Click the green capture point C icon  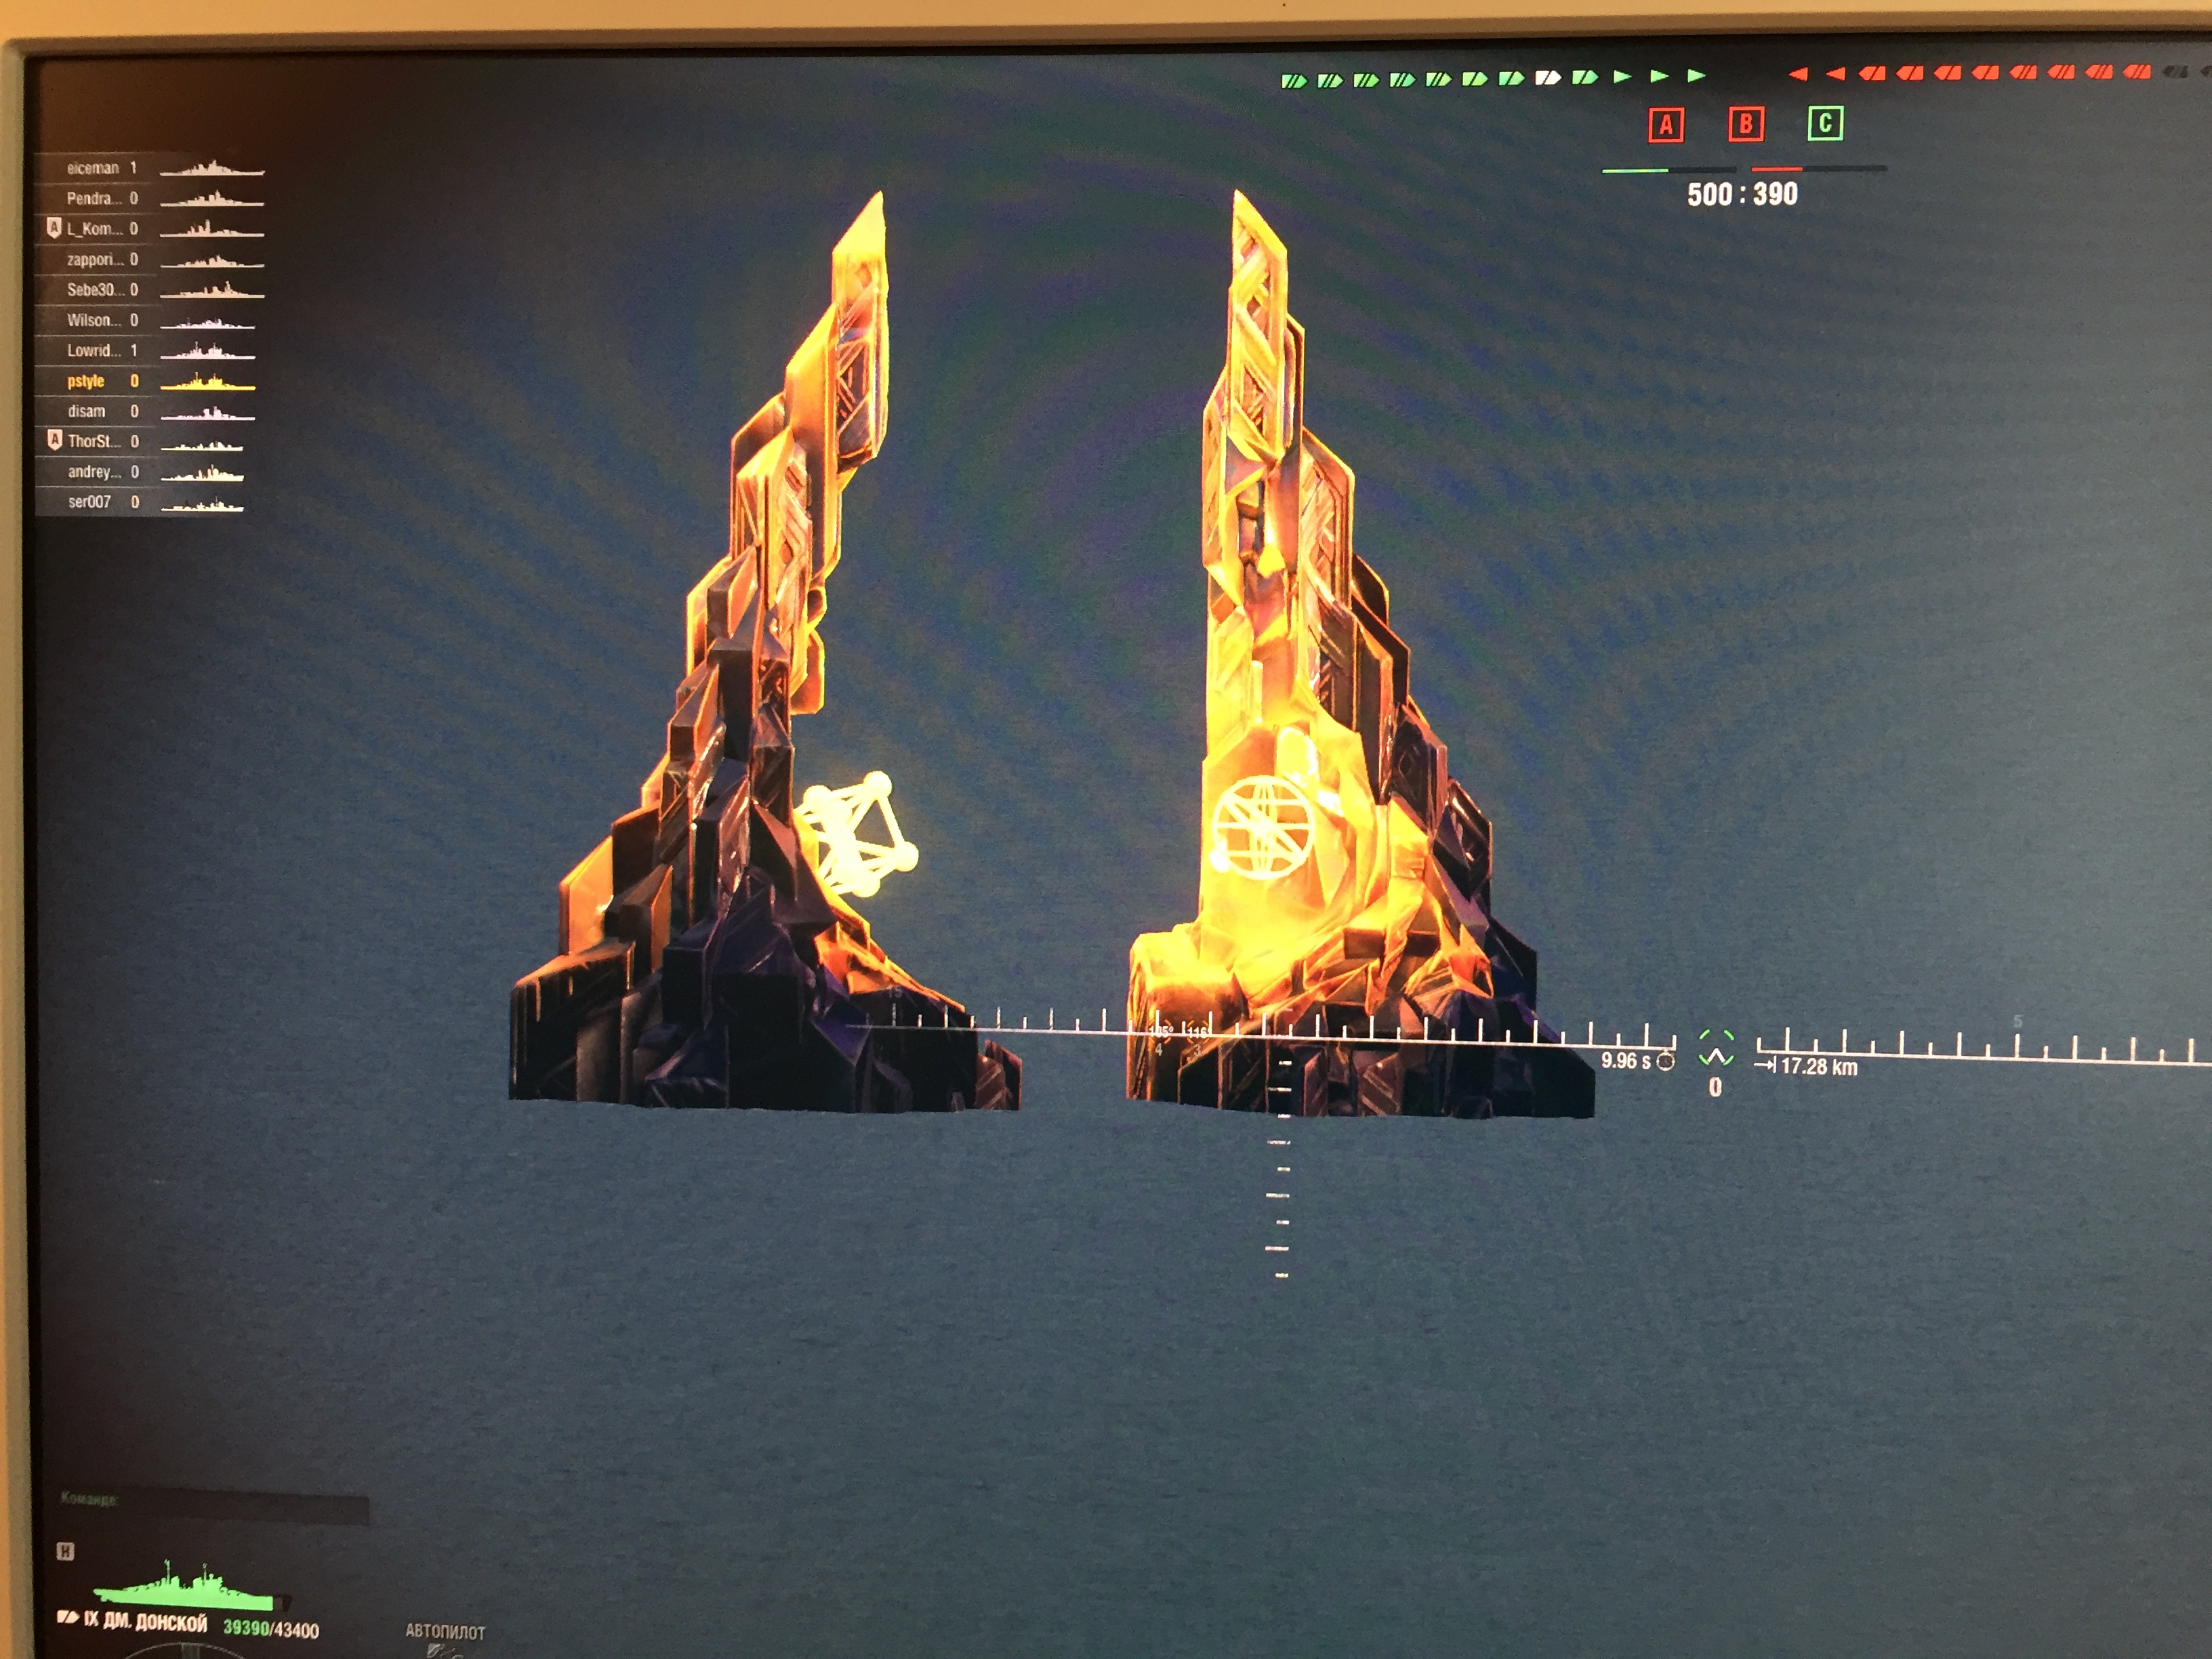1825,123
